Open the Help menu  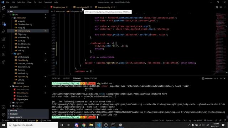click(56, 2)
